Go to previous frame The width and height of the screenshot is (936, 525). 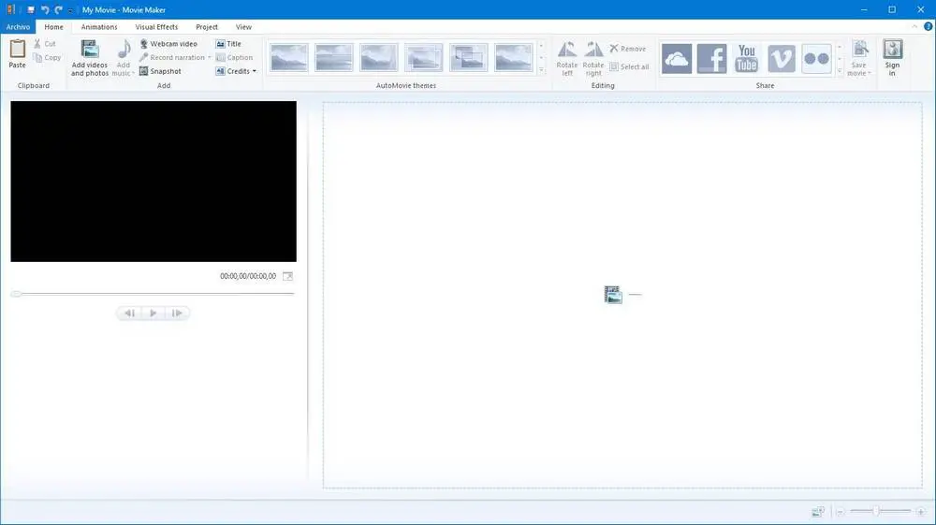click(129, 314)
